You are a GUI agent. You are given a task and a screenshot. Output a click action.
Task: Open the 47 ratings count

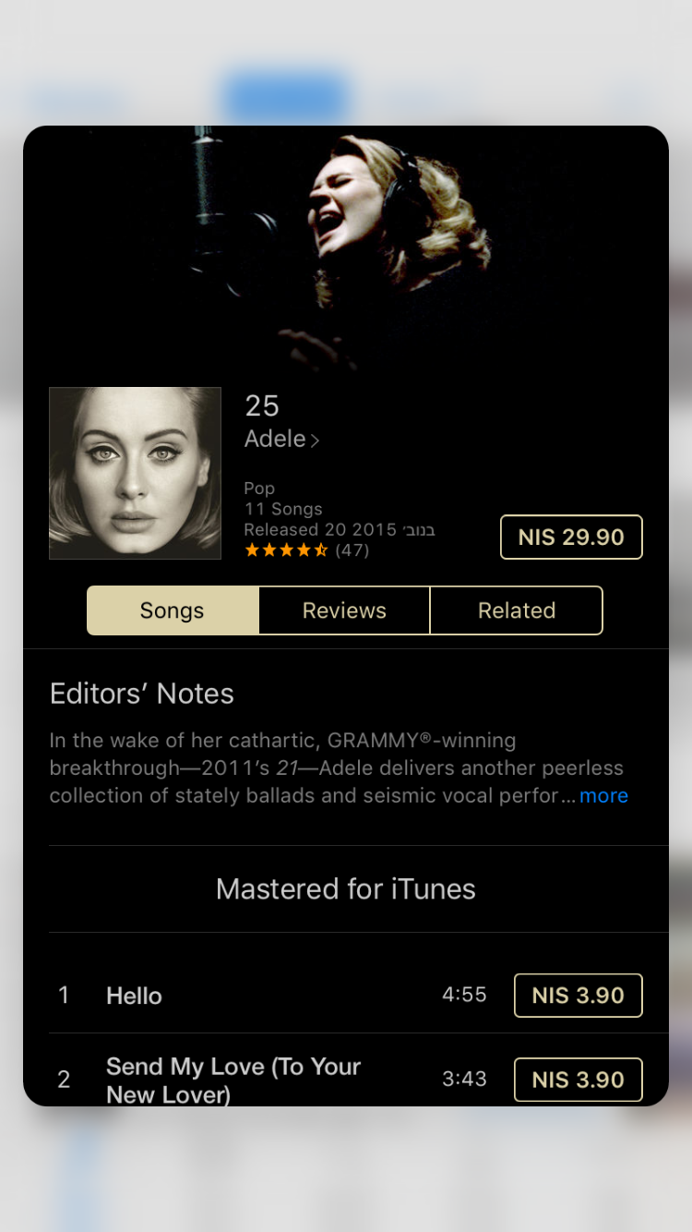352,550
